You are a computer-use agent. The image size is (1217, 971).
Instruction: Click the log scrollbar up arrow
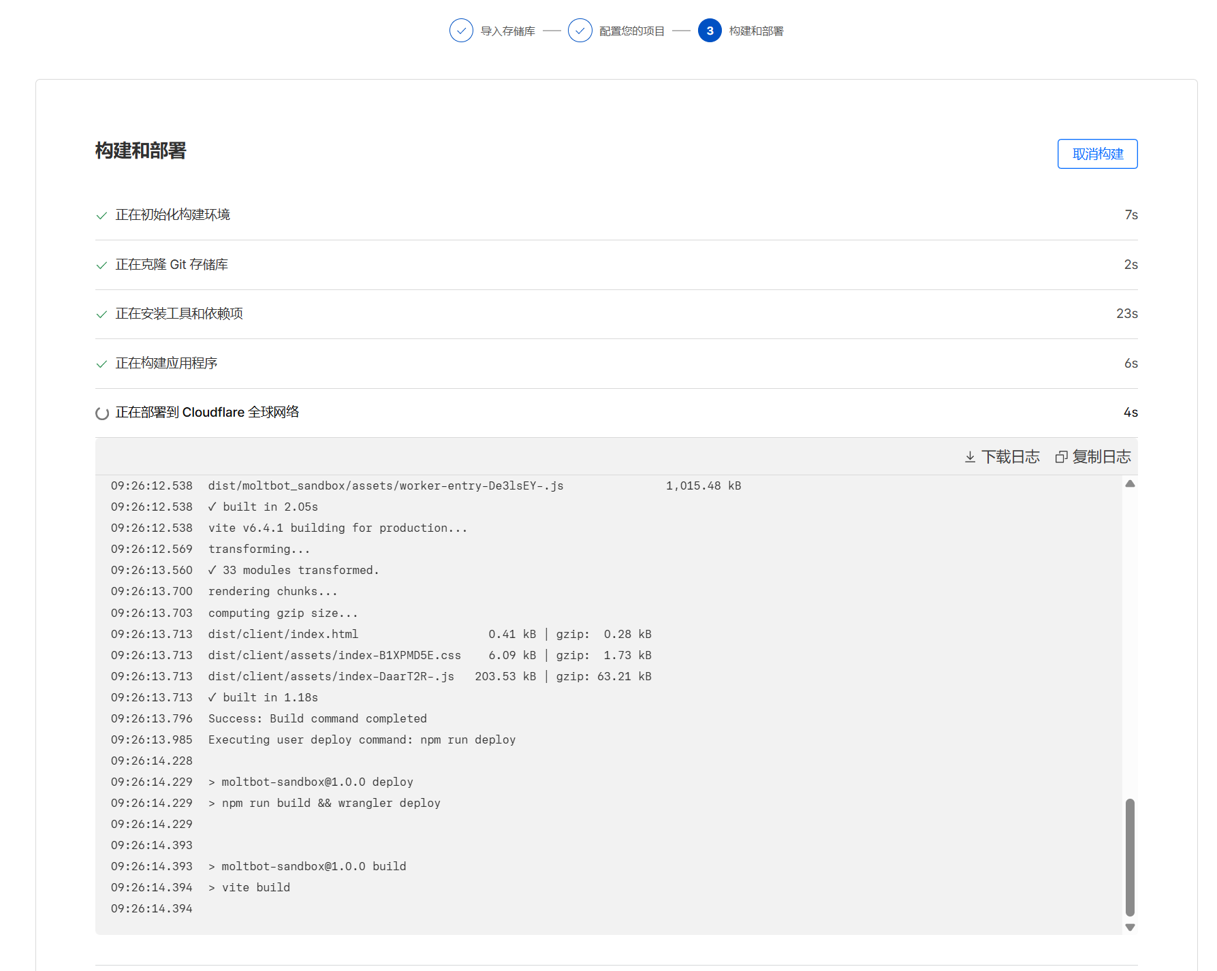coord(1130,483)
